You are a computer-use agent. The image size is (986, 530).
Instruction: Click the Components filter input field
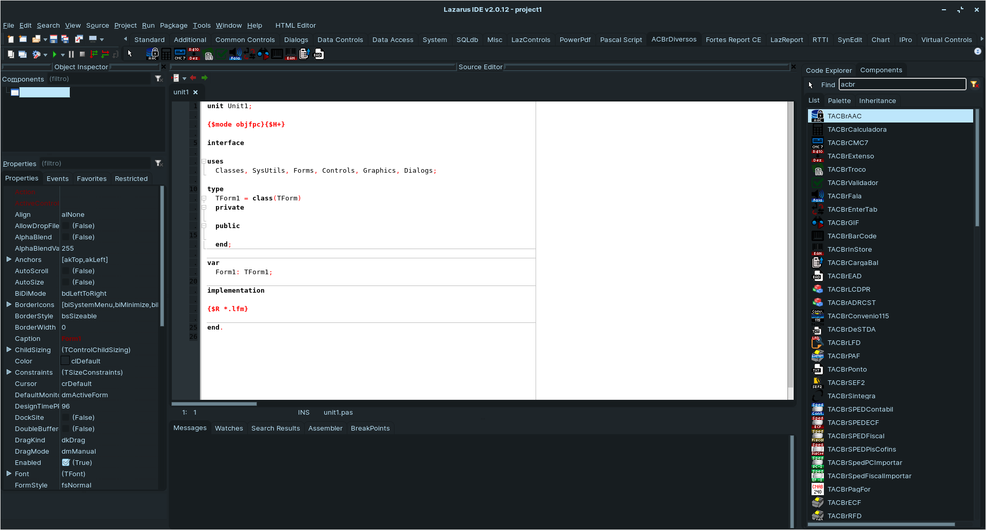[x=100, y=78]
